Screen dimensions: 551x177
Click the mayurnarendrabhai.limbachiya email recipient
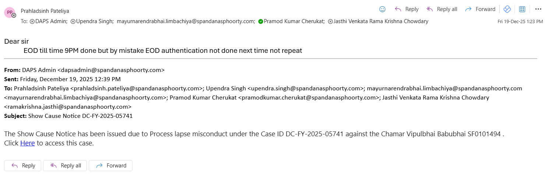(186, 21)
